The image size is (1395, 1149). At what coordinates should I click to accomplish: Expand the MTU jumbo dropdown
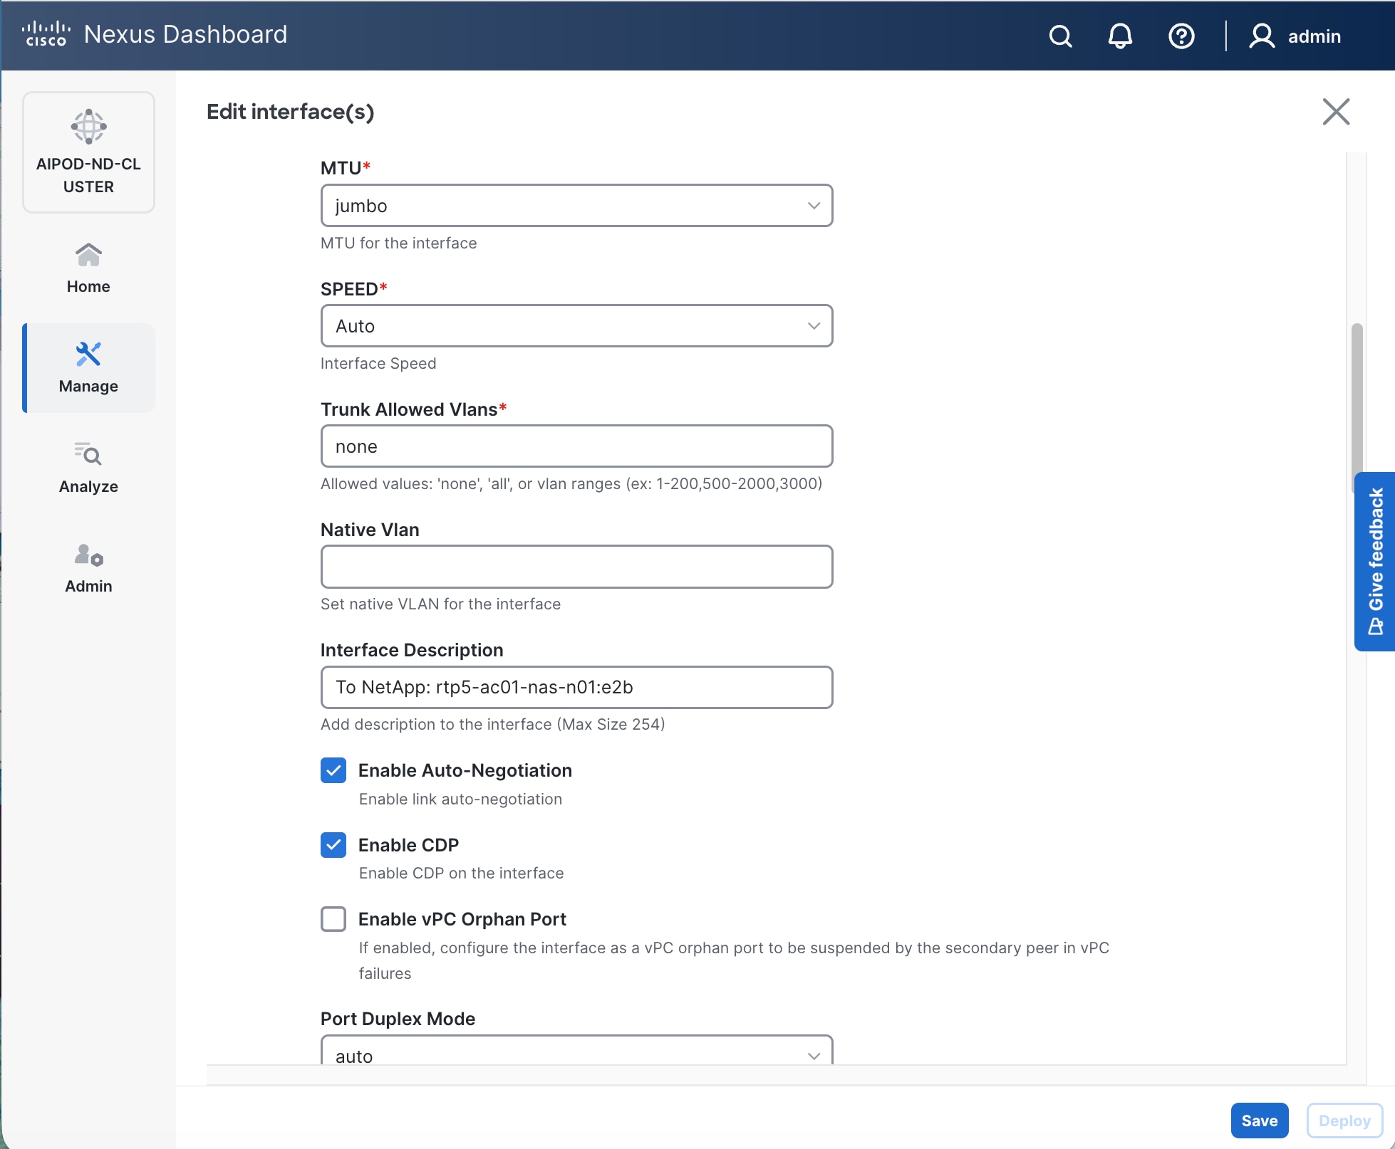[576, 206]
